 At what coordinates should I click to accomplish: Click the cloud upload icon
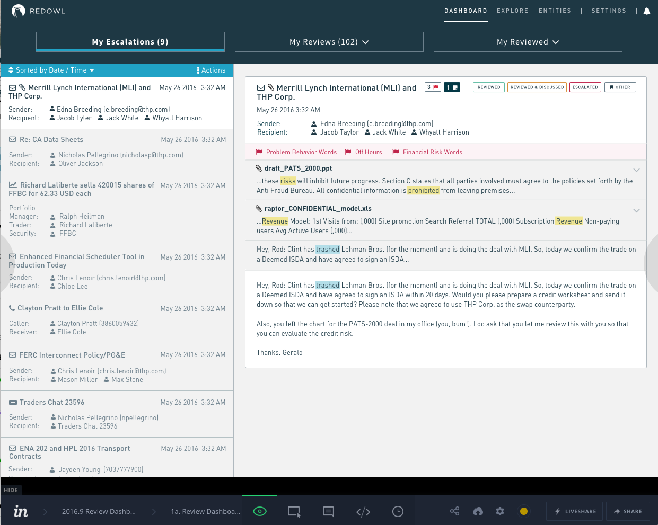(x=478, y=511)
